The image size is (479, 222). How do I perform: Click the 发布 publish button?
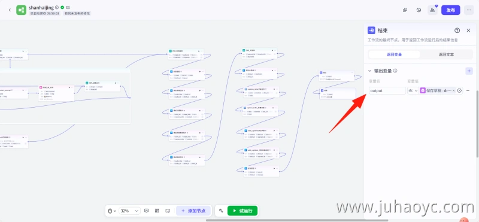click(451, 10)
